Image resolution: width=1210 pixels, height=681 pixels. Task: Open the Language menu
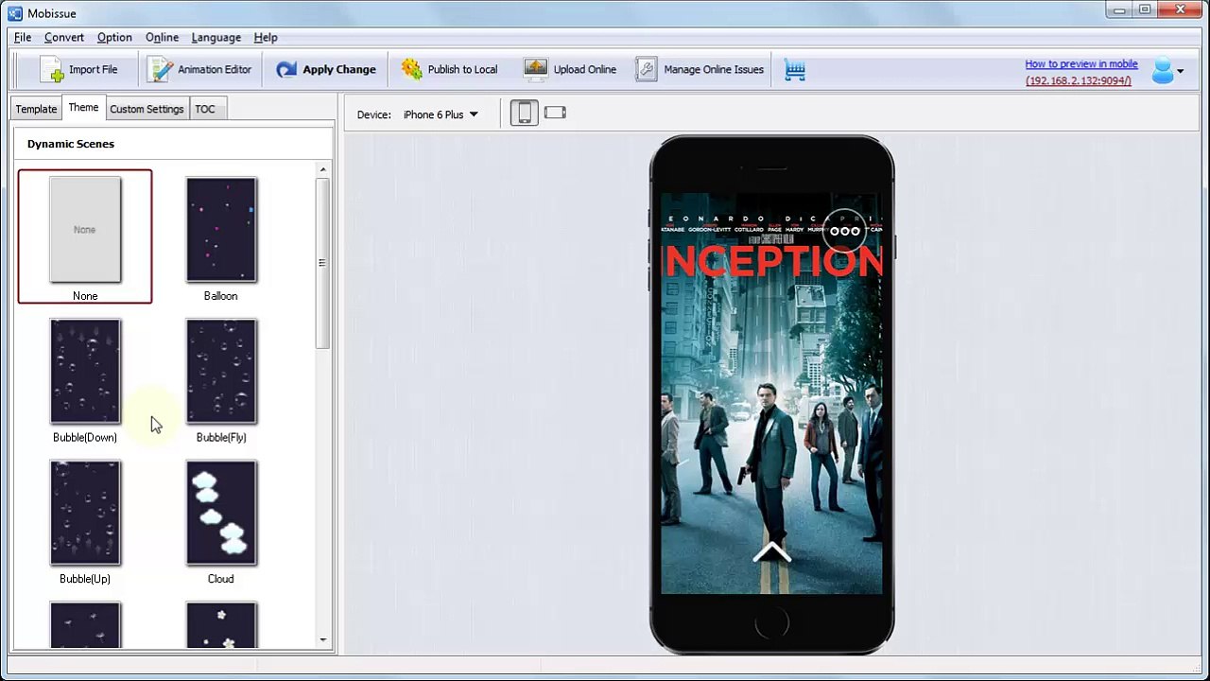click(x=216, y=37)
